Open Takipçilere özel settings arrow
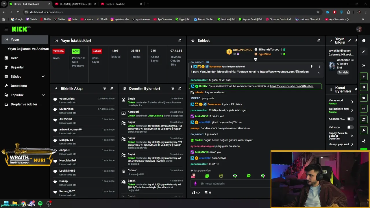The width and height of the screenshot is (370, 208). pyautogui.click(x=352, y=110)
